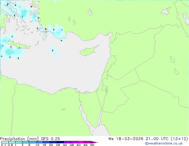Click the legend label '0.5'
The width and height of the screenshot is (189, 146).
(10, 145)
